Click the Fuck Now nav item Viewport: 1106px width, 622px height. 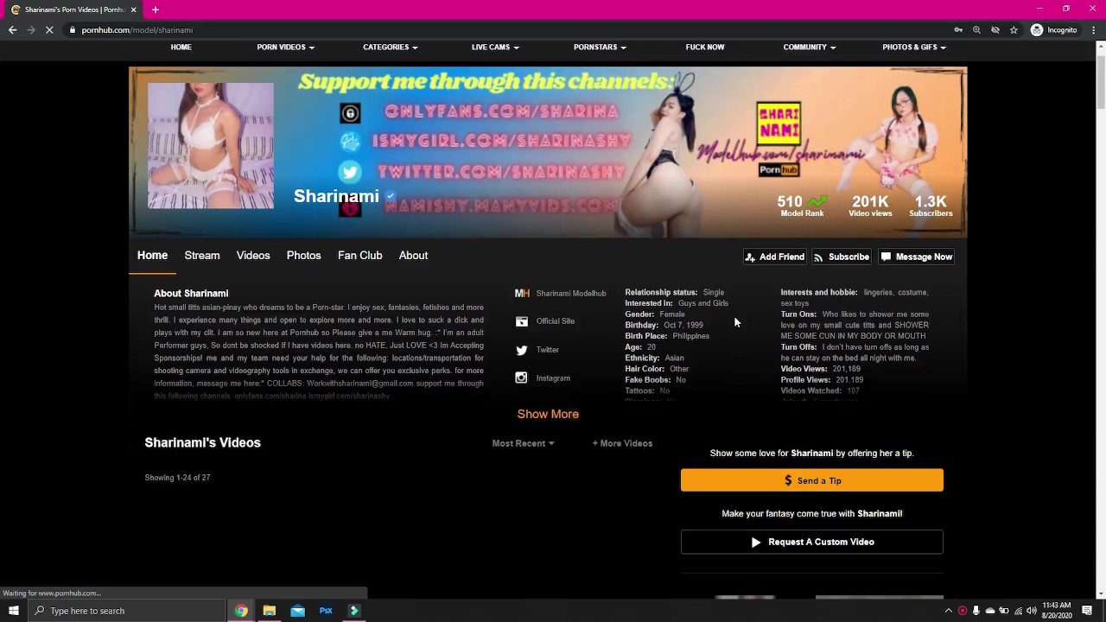pos(705,48)
